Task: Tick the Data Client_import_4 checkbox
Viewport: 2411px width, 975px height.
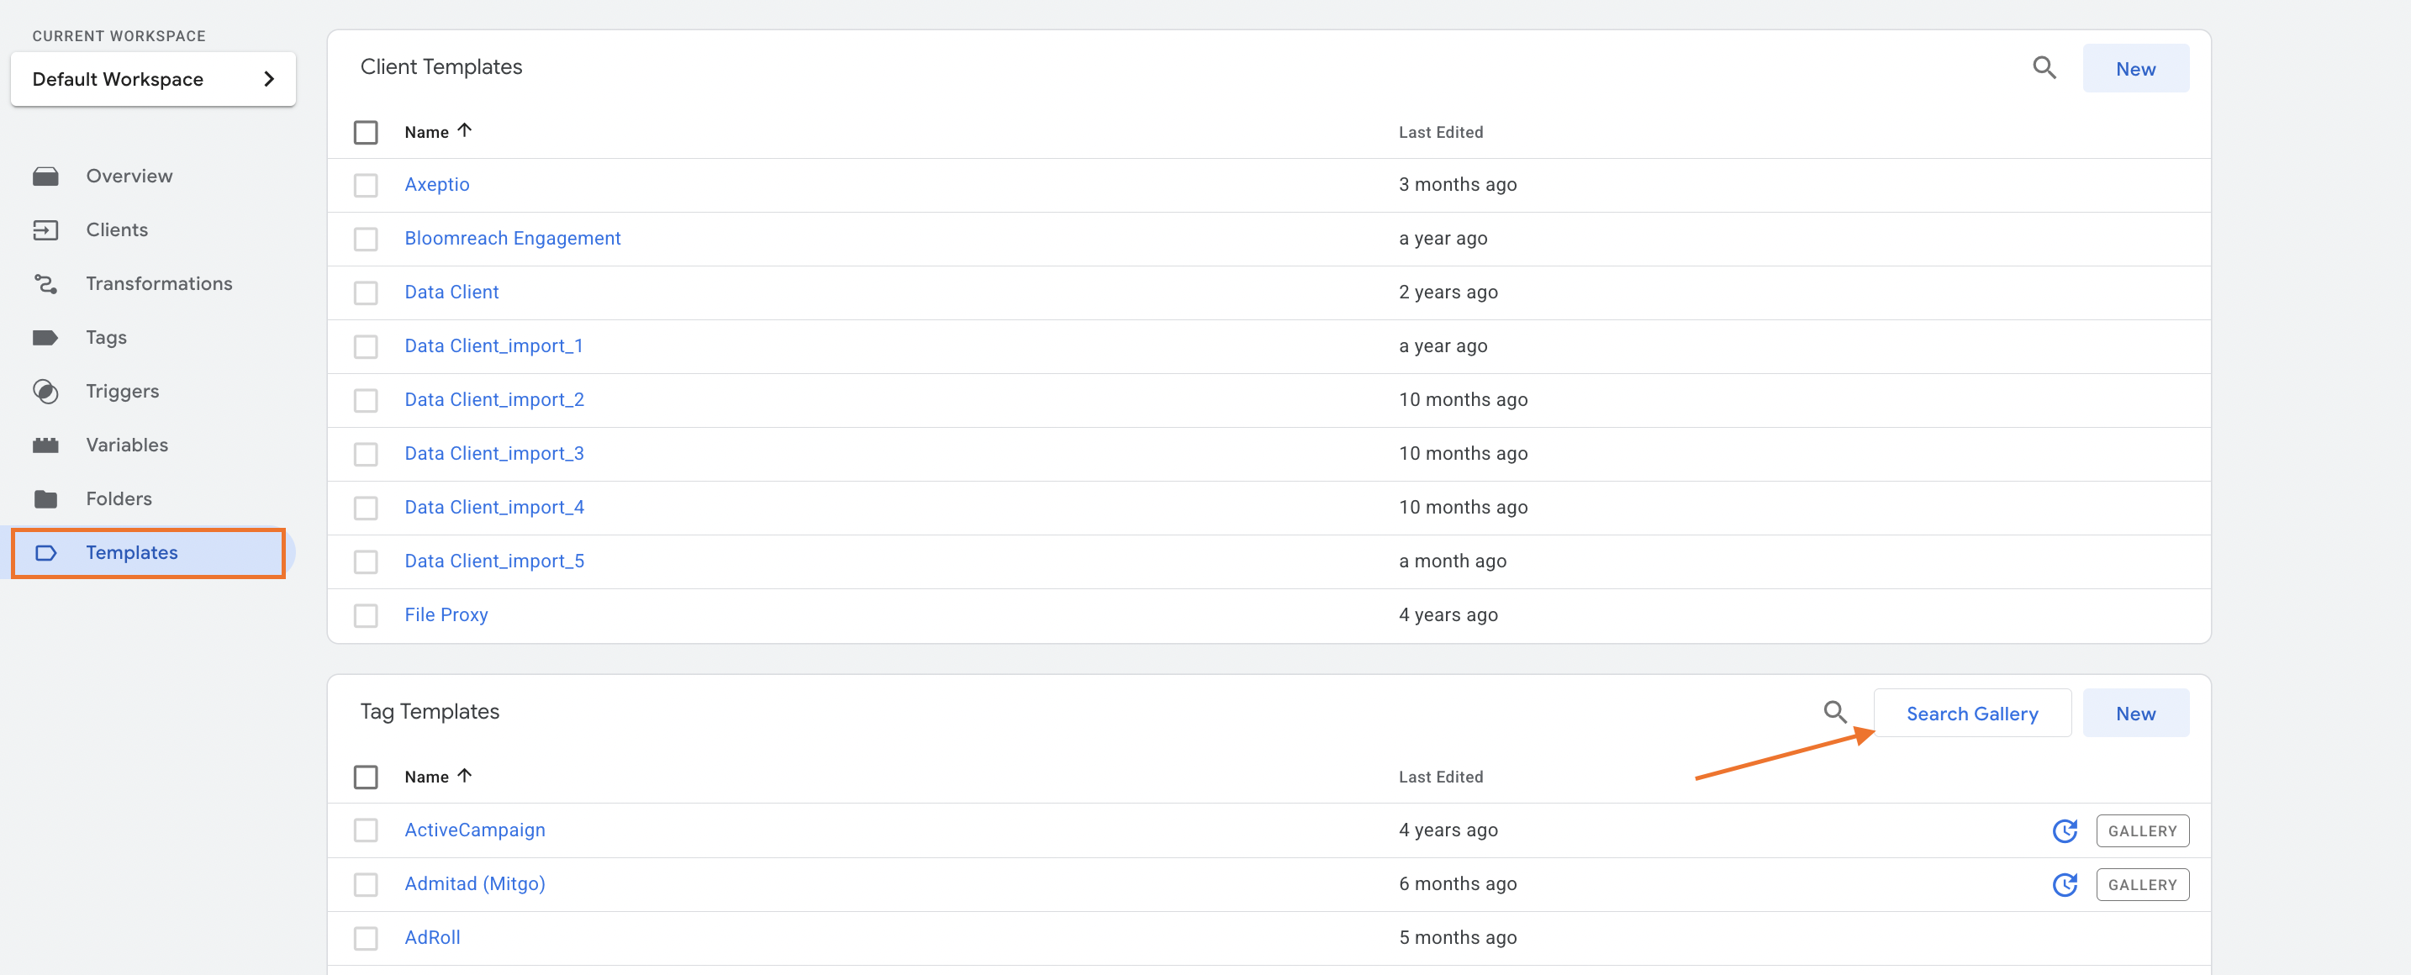Action: click(x=366, y=508)
